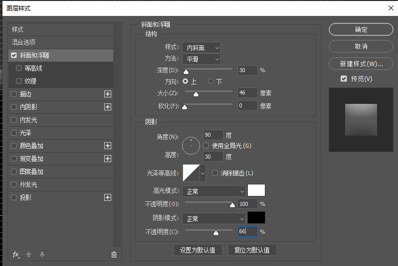Open the fx effects menu icon
Image resolution: width=398 pixels, height=266 pixels.
pyautogui.click(x=16, y=255)
